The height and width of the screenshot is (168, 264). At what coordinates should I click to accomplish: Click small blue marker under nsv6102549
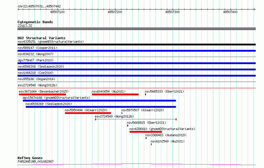(x=151, y=144)
